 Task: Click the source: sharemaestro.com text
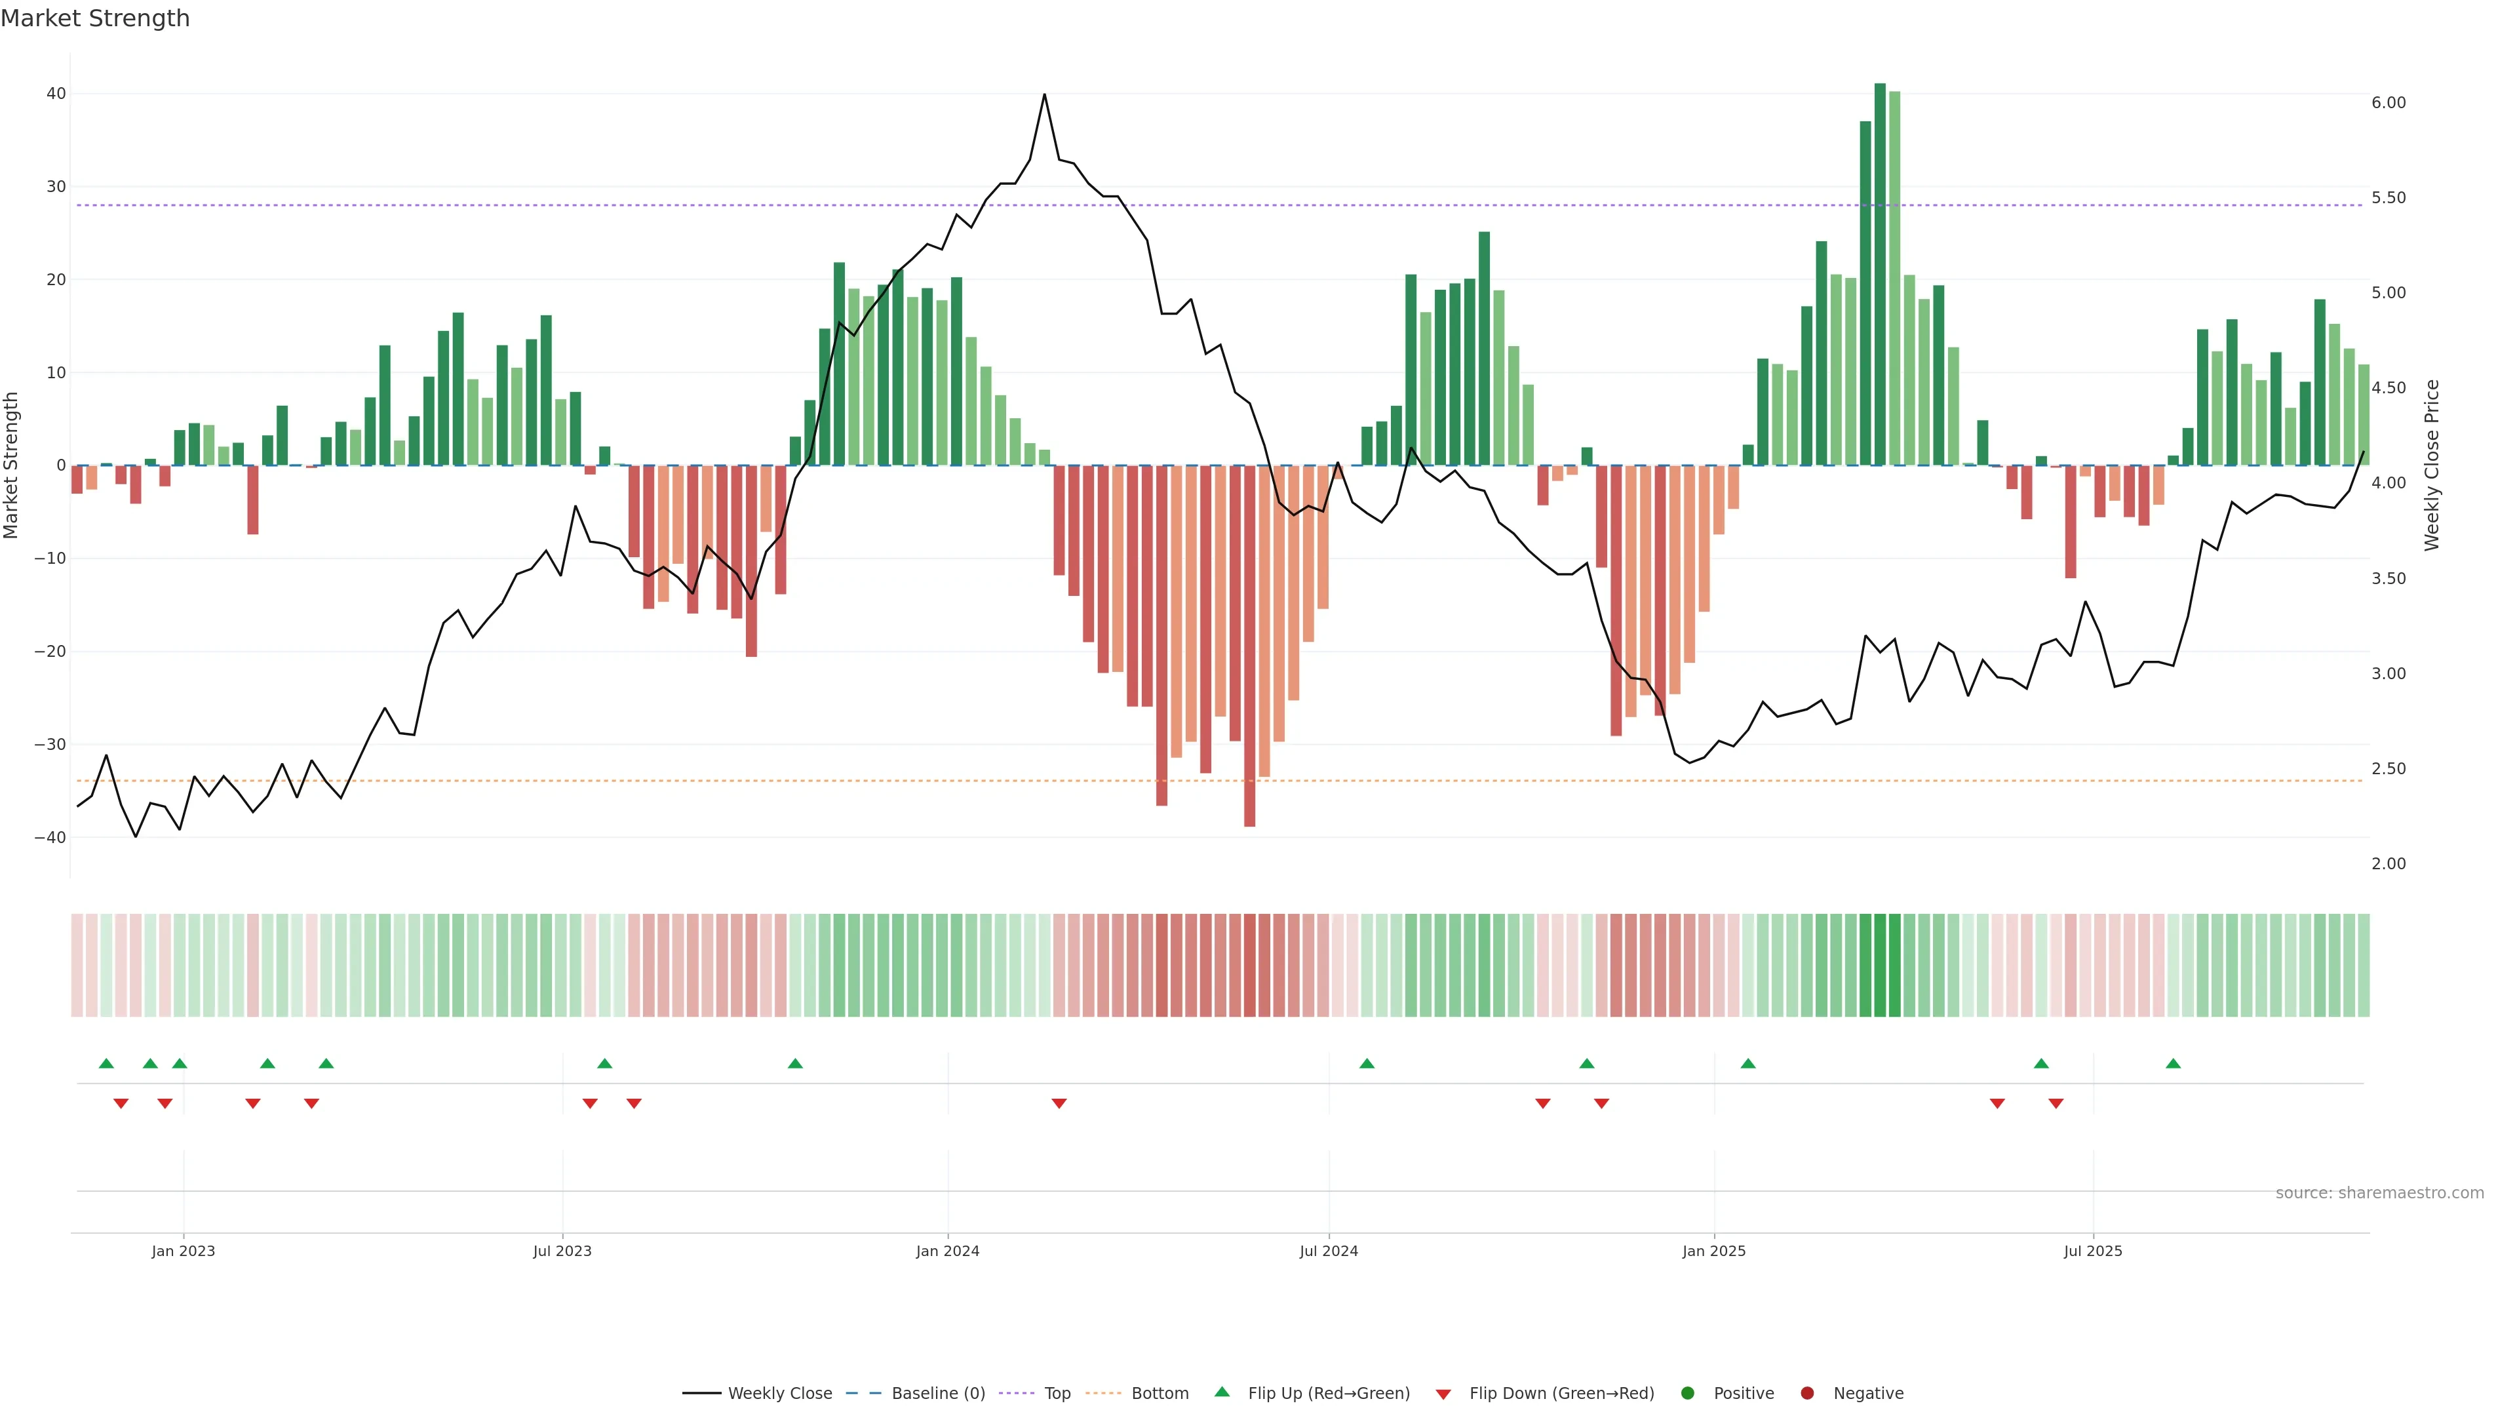pos(2379,1193)
